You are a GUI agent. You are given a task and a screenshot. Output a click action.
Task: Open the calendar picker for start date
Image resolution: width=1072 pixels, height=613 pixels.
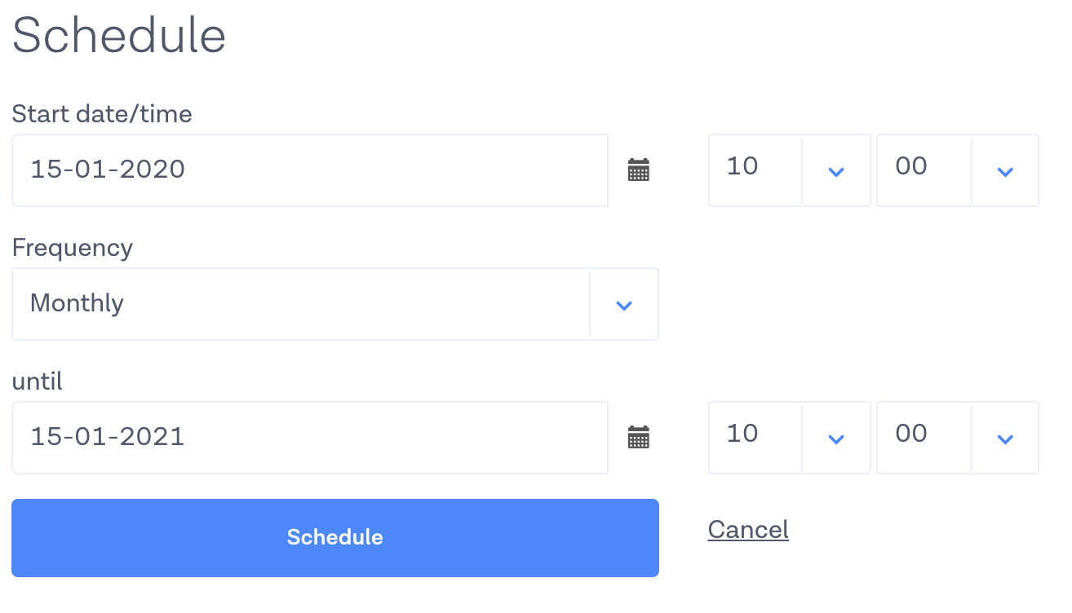(x=638, y=170)
